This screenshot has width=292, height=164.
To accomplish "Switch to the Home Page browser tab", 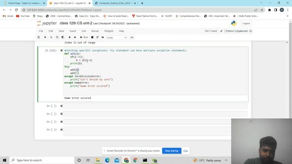I will [x=25, y=3].
